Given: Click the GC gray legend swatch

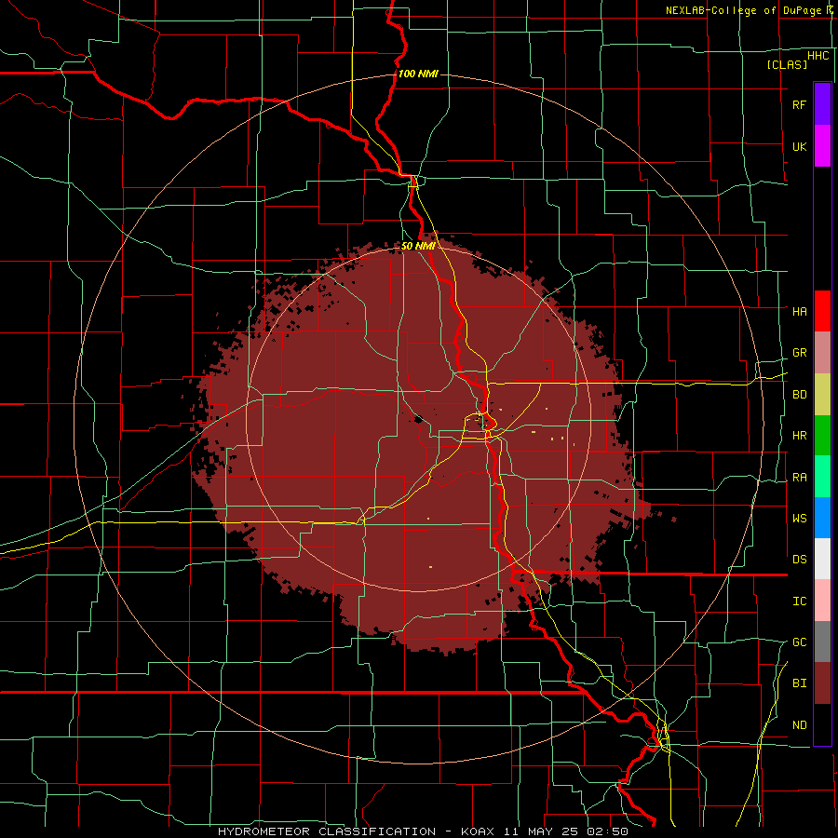Looking at the screenshot, I should (822, 642).
